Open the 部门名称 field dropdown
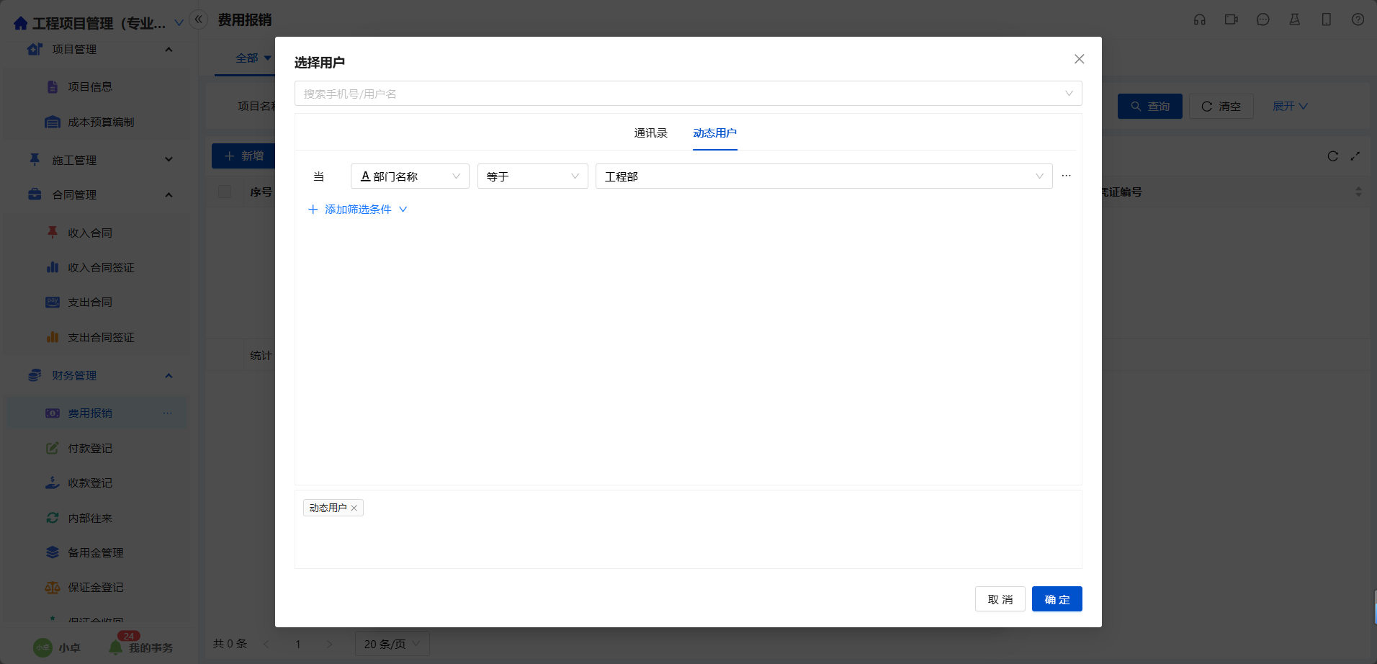1377x664 pixels. coord(409,176)
